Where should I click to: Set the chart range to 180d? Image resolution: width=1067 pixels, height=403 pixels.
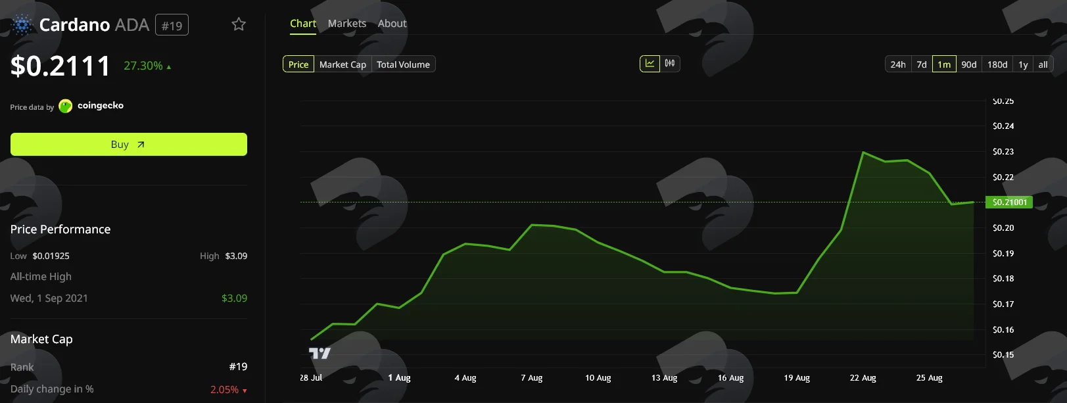[x=997, y=64]
